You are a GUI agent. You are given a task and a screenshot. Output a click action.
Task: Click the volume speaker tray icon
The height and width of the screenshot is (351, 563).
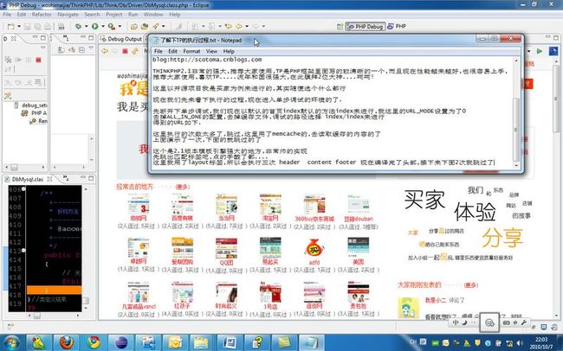point(520,343)
